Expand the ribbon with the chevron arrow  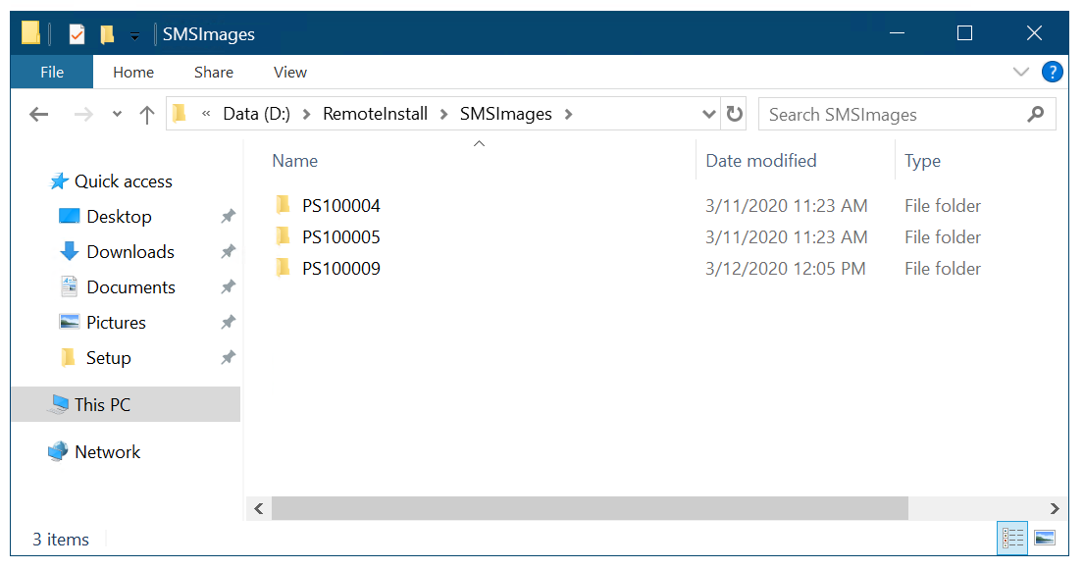(x=1020, y=72)
